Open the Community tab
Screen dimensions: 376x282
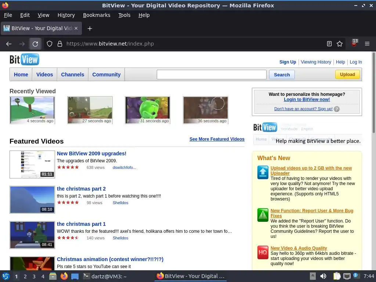(x=106, y=75)
